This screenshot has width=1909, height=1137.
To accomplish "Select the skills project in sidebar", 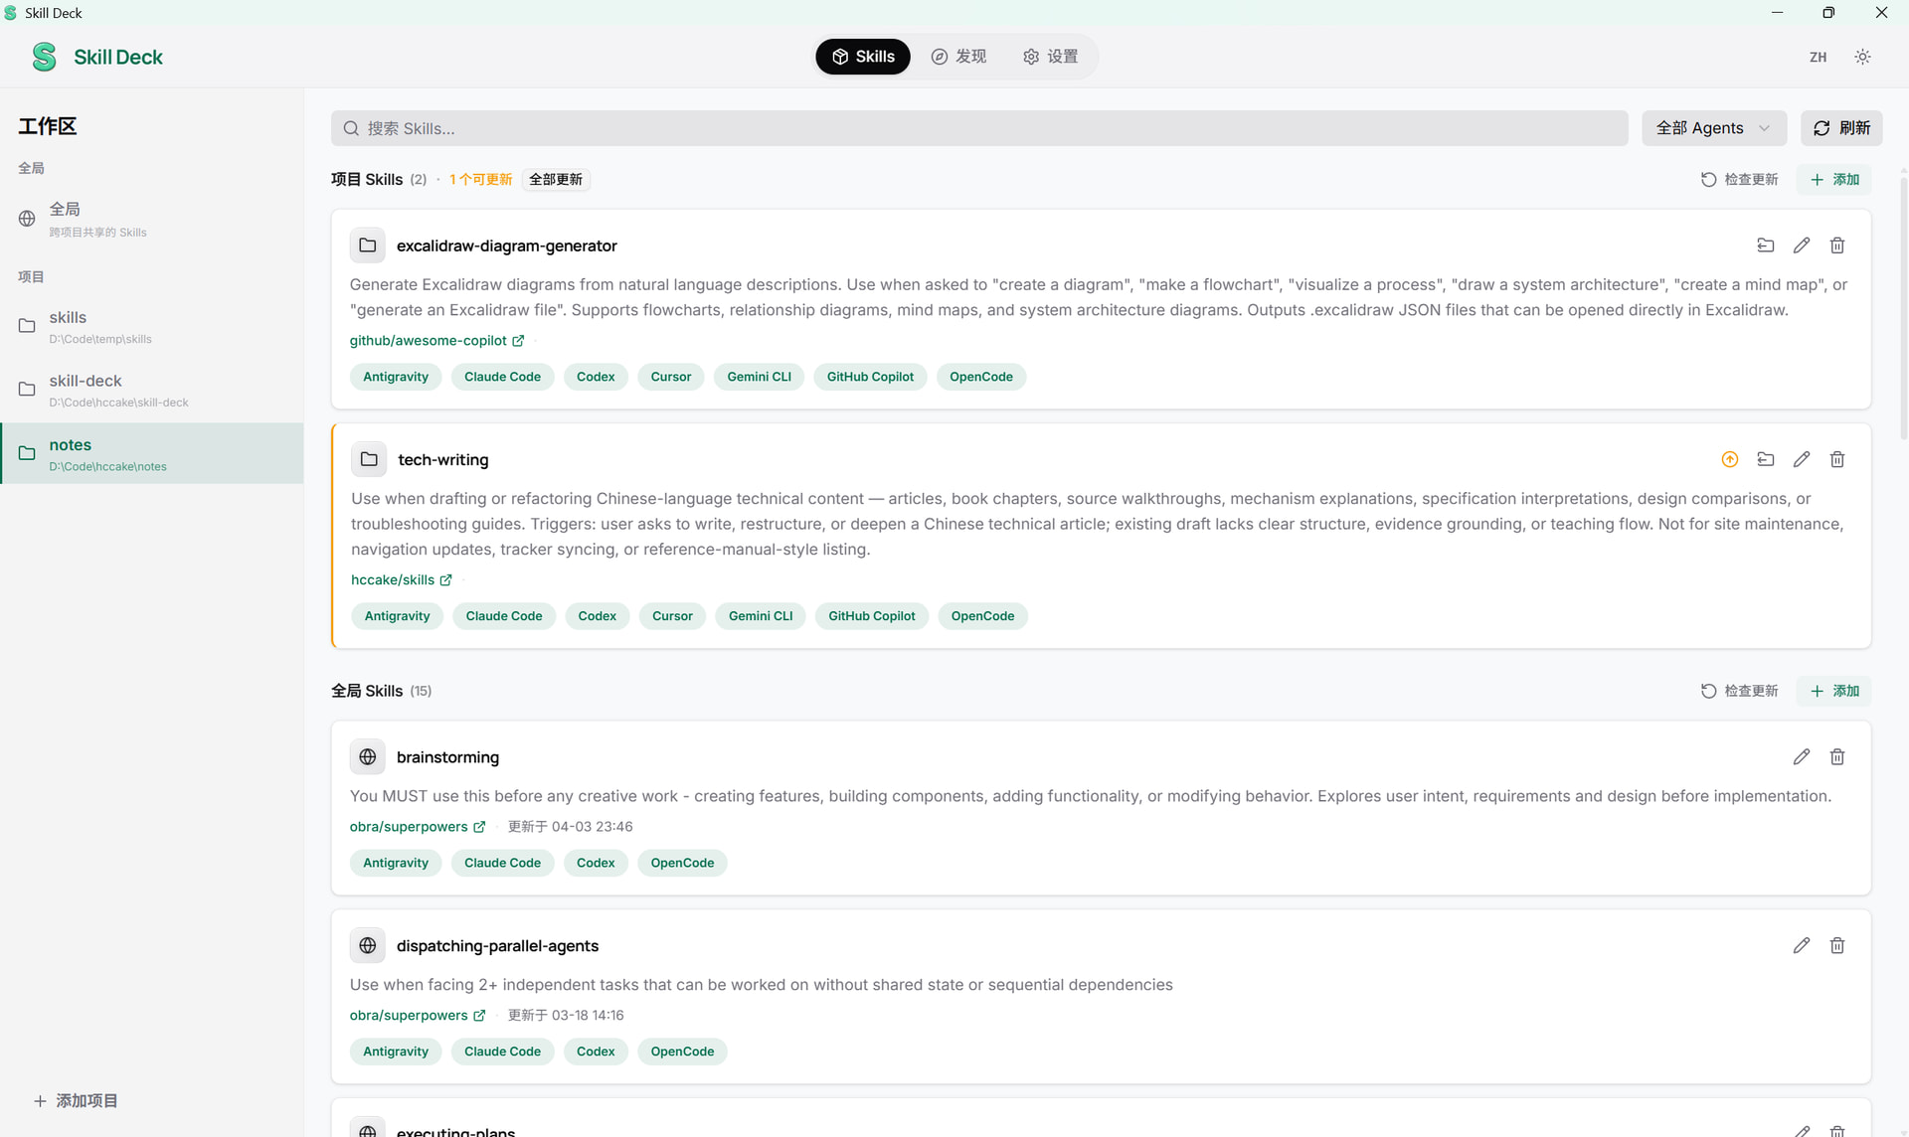I will (x=152, y=327).
